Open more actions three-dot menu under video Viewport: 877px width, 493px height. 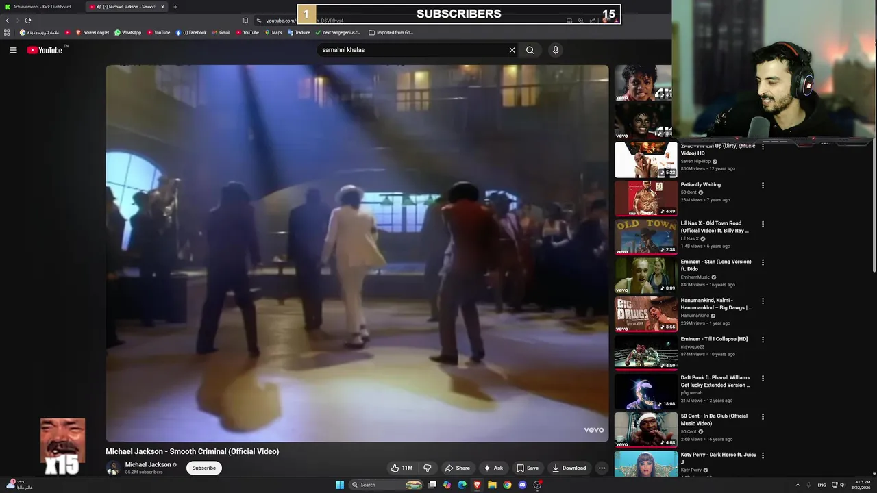pyautogui.click(x=602, y=468)
